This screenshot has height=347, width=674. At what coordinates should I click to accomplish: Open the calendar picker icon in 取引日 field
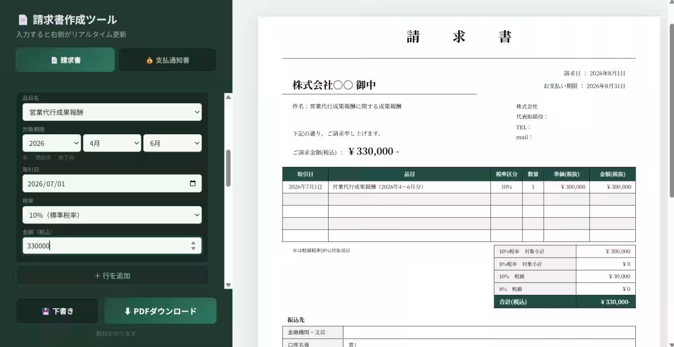coord(193,184)
